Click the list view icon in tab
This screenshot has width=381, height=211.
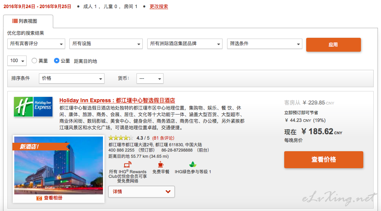[15, 21]
